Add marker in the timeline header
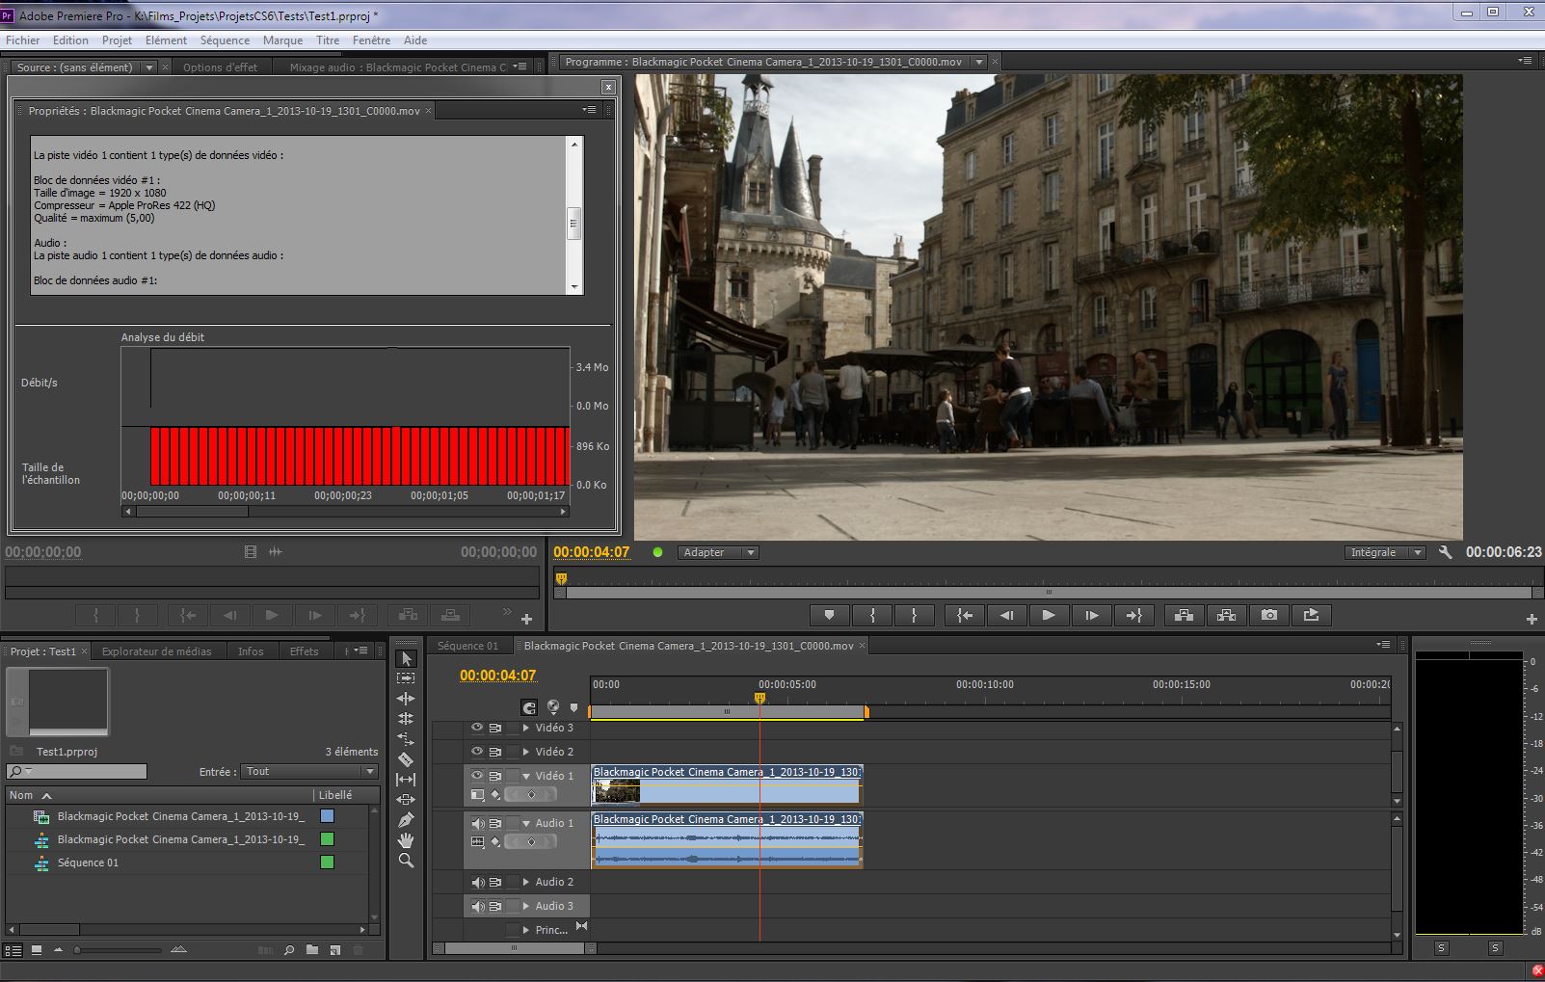The width and height of the screenshot is (1545, 982). 574,707
